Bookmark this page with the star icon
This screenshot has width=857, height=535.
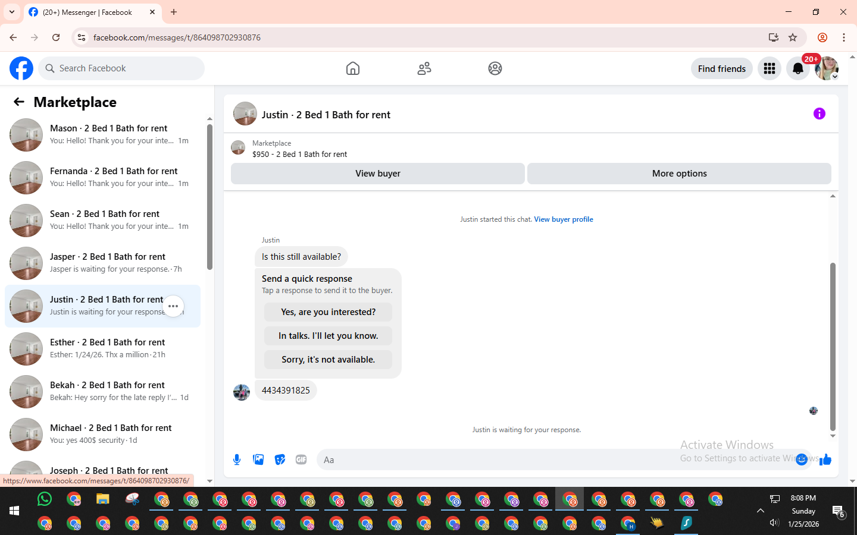[x=793, y=37]
